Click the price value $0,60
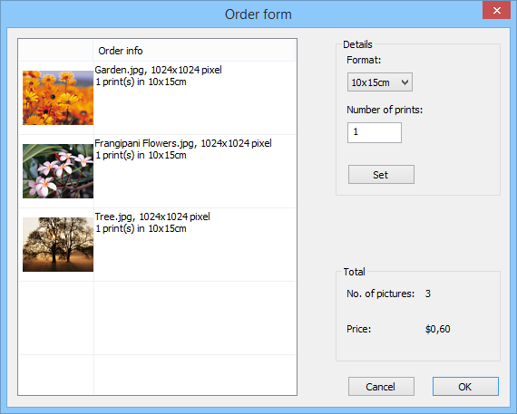The image size is (517, 414). click(x=437, y=329)
